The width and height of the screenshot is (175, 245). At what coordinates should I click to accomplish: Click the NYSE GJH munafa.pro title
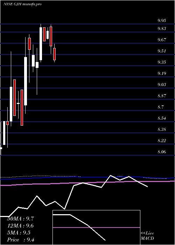tap(22, 4)
